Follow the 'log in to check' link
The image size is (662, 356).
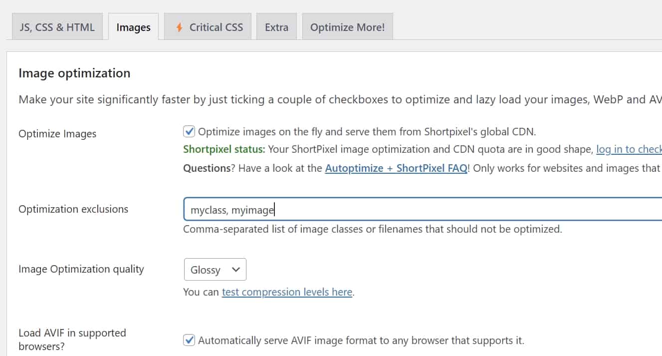point(629,149)
